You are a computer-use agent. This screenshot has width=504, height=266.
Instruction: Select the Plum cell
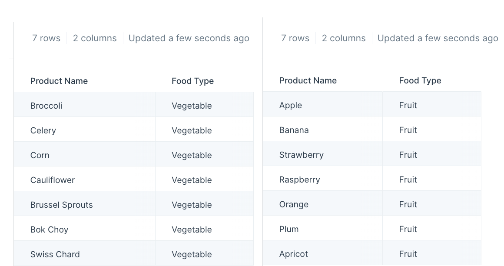click(x=323, y=228)
